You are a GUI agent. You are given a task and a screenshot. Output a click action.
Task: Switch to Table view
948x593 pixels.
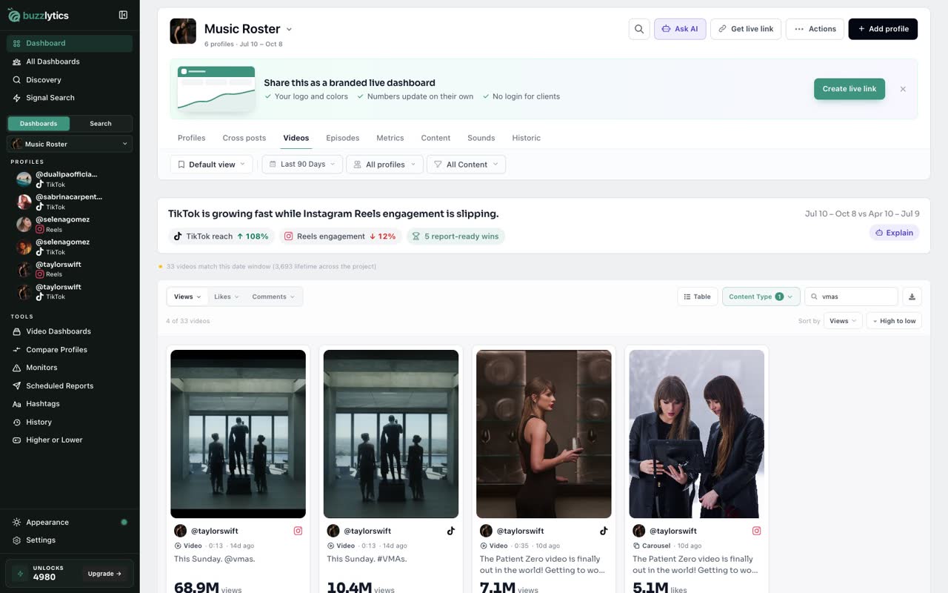point(697,296)
